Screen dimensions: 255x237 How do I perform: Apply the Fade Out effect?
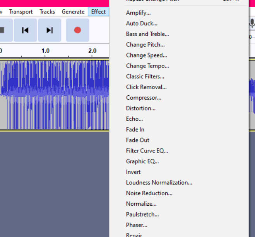(179, 140)
